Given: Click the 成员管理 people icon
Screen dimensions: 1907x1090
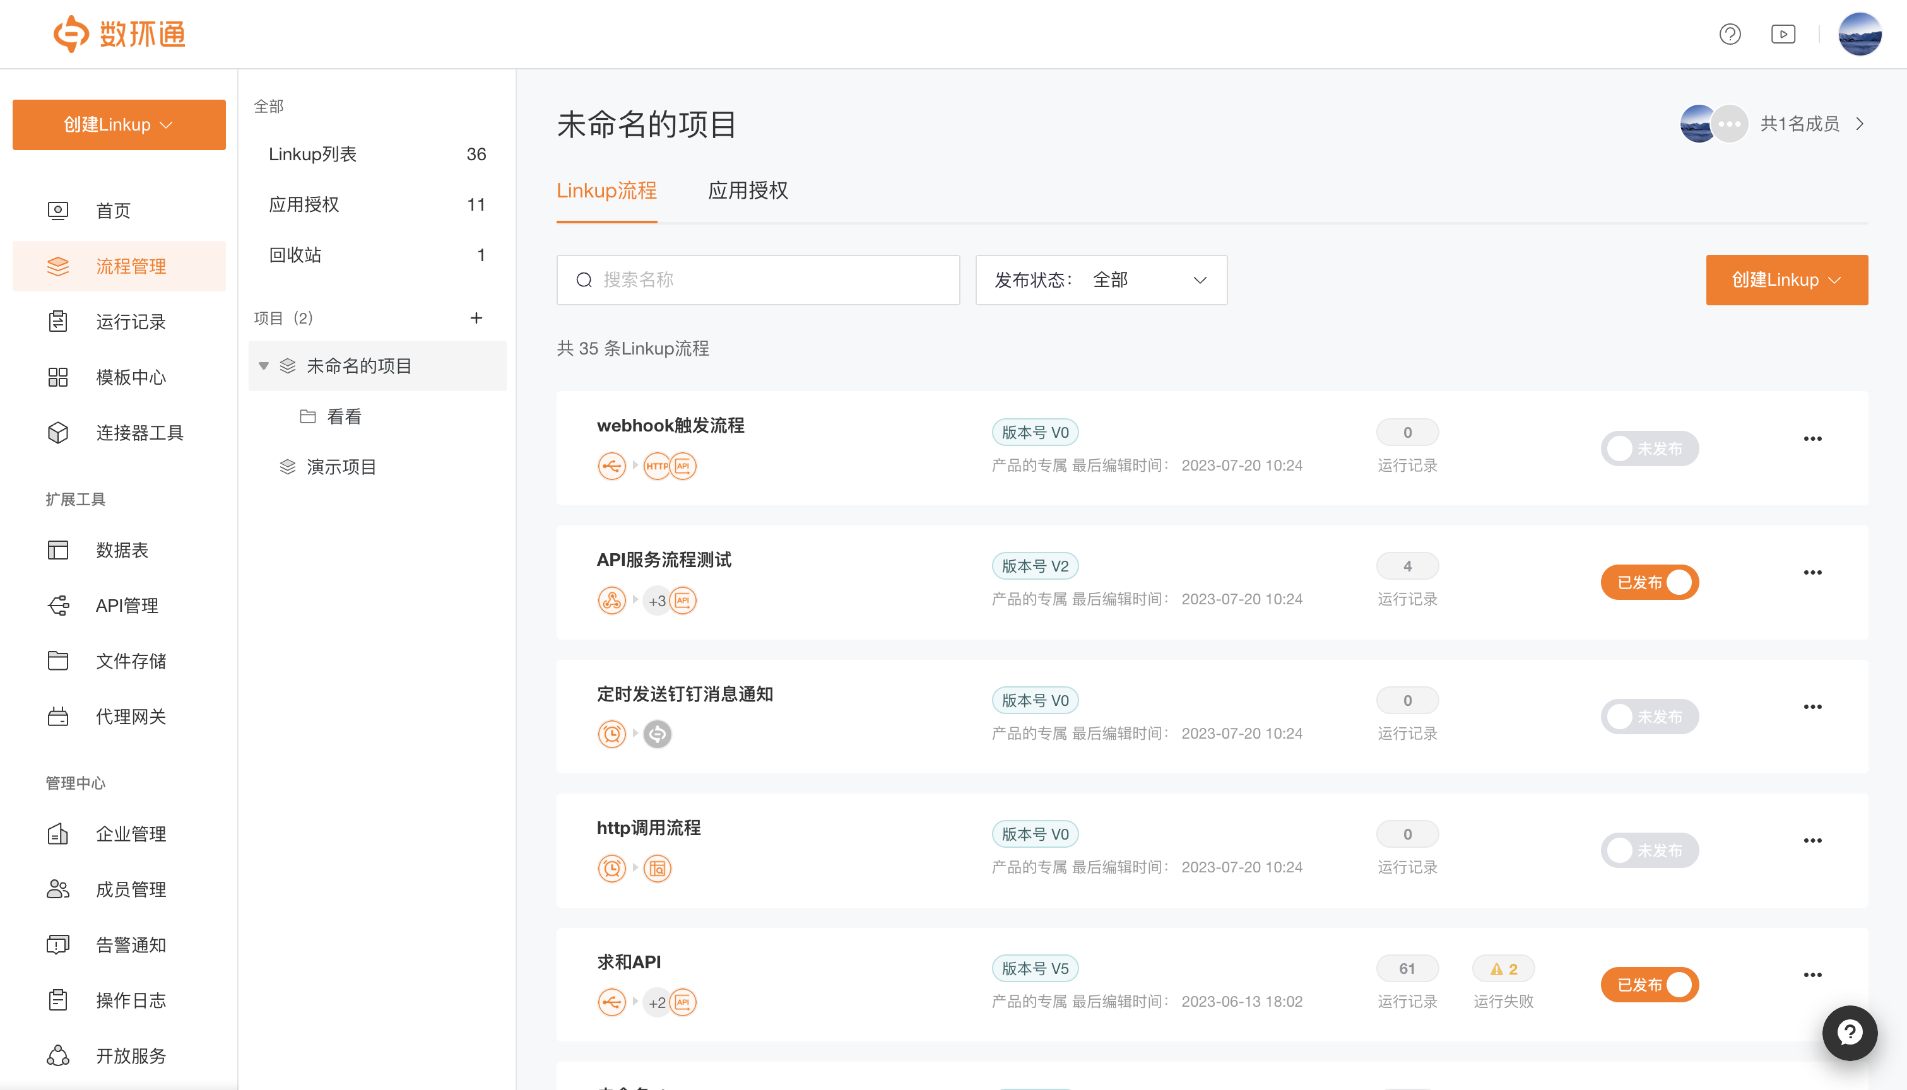Looking at the screenshot, I should (57, 889).
